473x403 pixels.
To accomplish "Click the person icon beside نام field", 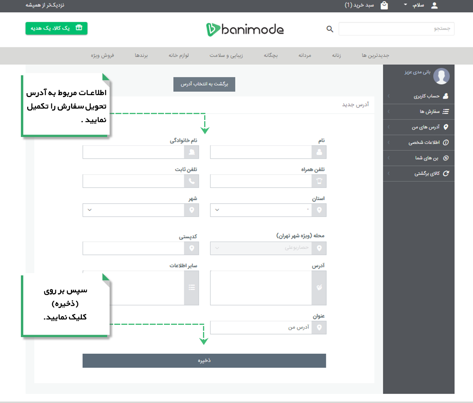I will pyautogui.click(x=319, y=152).
